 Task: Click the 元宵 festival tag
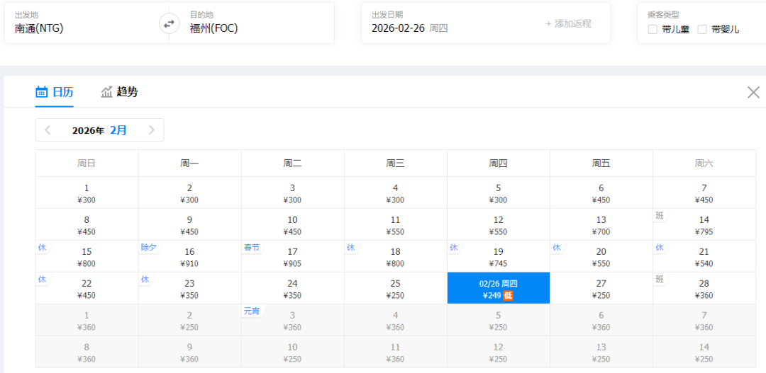click(252, 311)
